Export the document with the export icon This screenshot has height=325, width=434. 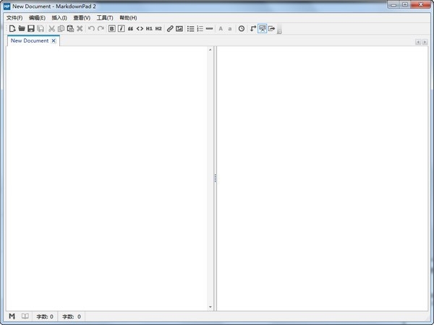pyautogui.click(x=272, y=28)
